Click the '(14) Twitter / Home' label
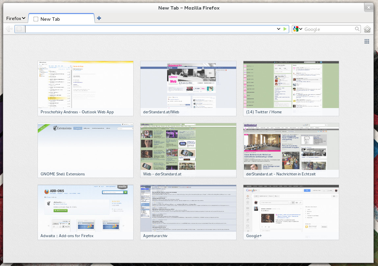378x266 pixels. 264,112
